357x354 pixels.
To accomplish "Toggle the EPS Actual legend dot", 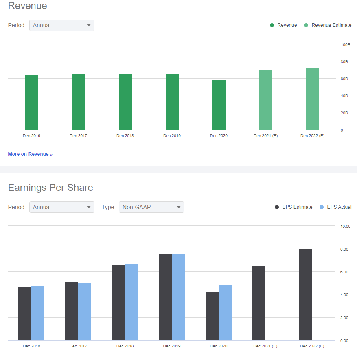I will point(322,207).
